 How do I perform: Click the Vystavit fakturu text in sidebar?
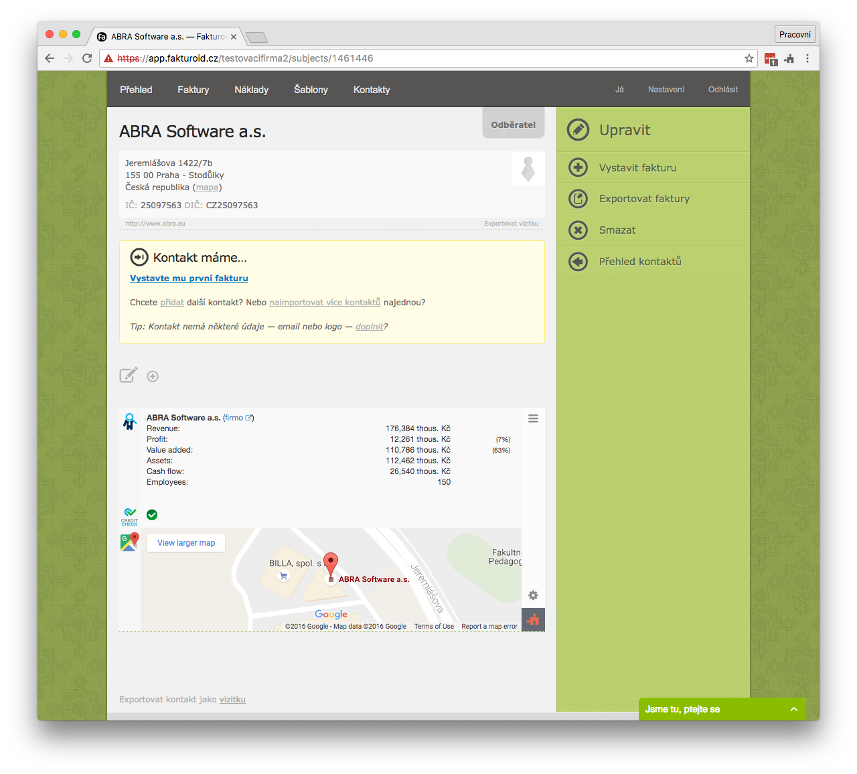pos(637,168)
